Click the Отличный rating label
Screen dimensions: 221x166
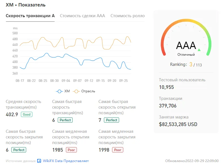pos(186,55)
